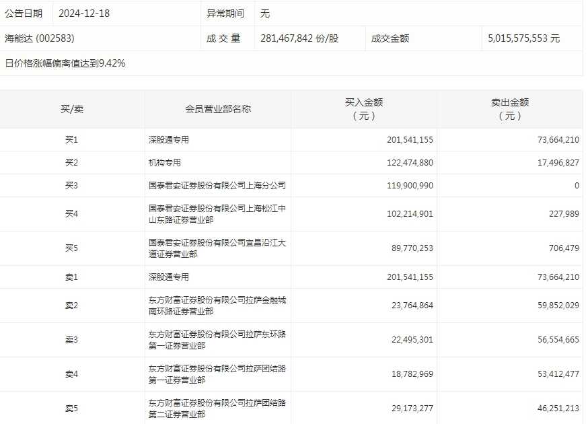Open 深股通专用 in the 买1 row
Screen dimensions: 588x424
point(169,140)
